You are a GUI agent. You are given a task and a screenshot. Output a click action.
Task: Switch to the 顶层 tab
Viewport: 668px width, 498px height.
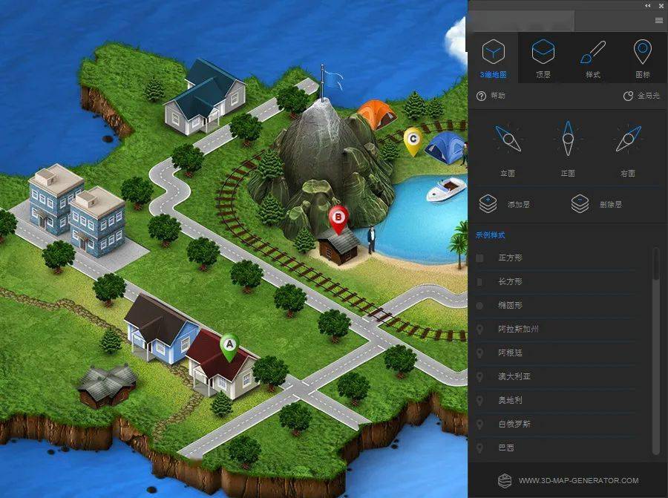point(543,58)
